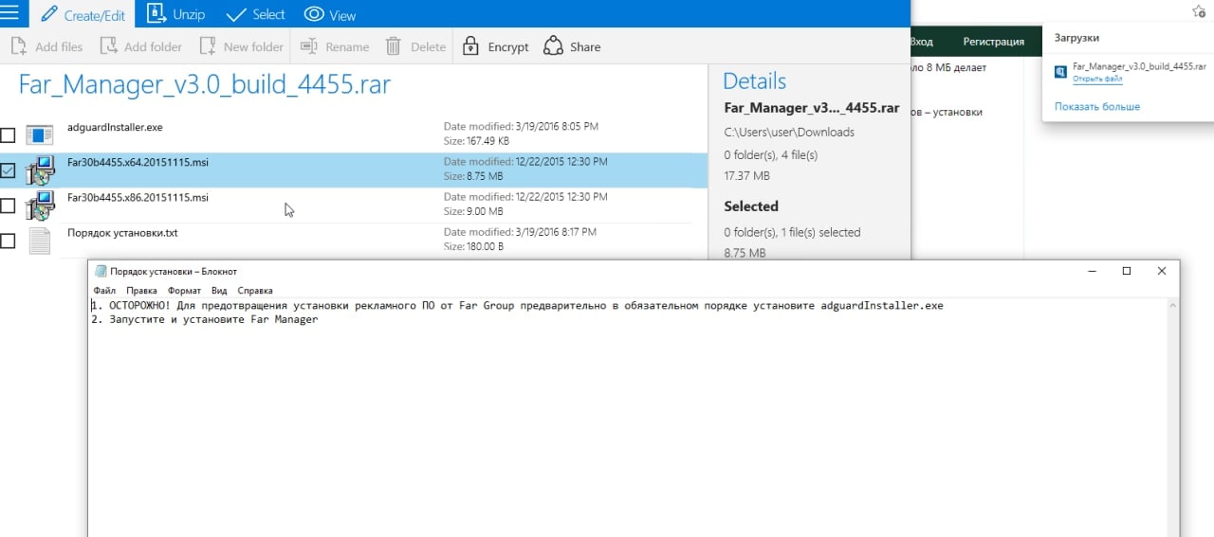Open the Правка menu in Notepad
Viewport: 1214px width, 537px height.
click(141, 291)
